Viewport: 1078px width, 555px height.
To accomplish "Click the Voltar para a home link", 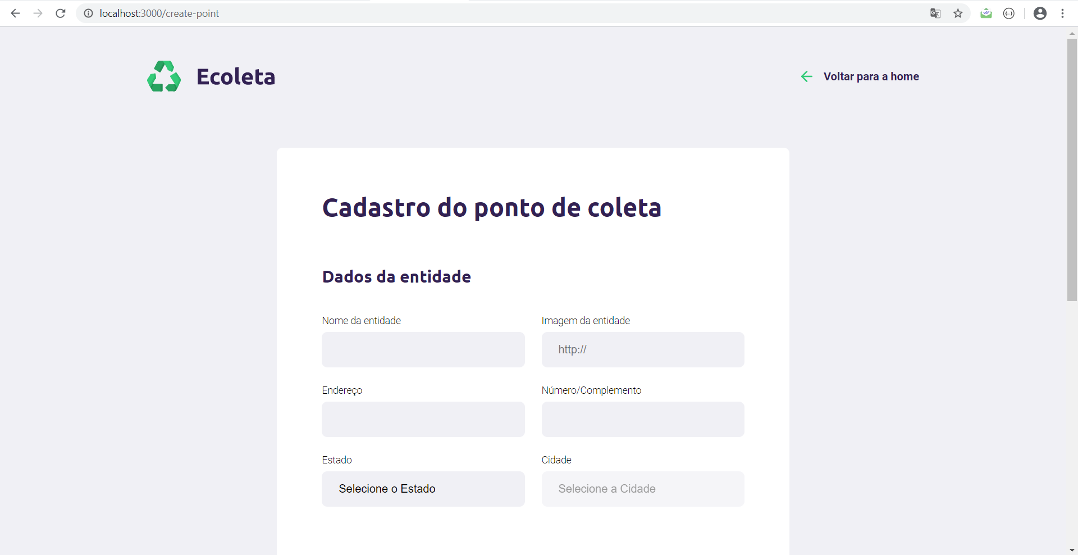I will [871, 76].
